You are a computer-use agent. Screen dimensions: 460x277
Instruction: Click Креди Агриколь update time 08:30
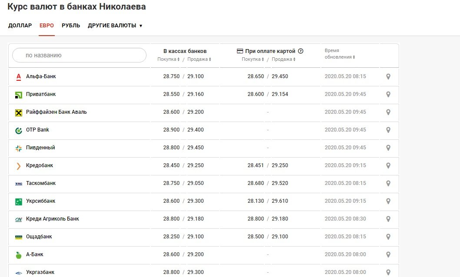click(x=345, y=219)
